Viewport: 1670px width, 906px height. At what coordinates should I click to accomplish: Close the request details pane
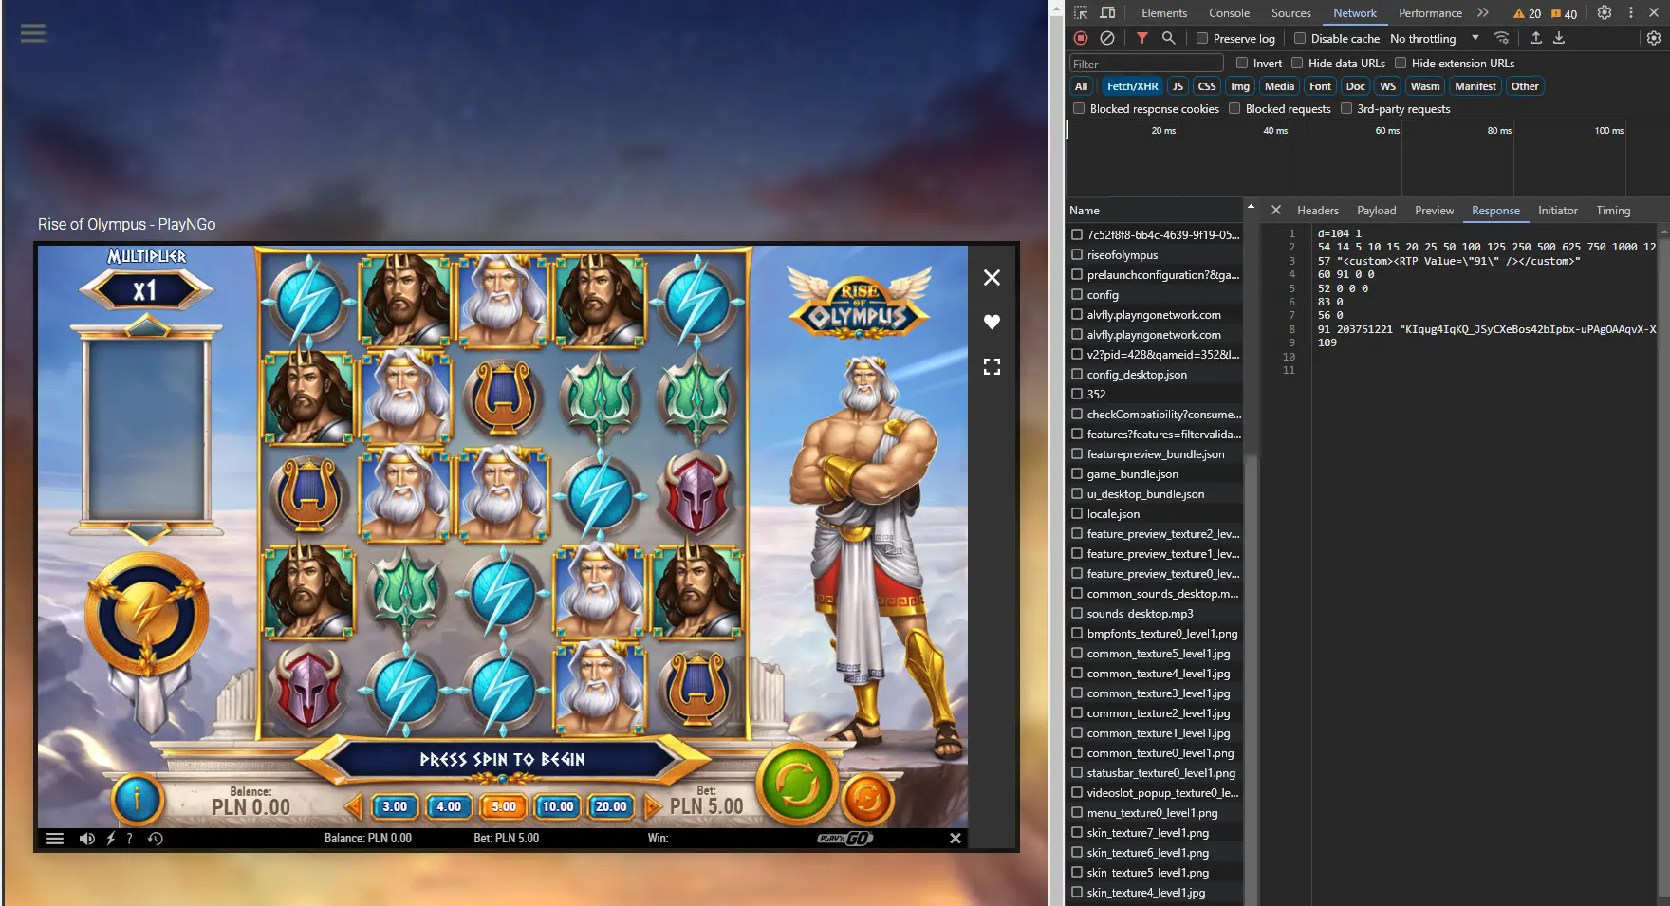1276,211
